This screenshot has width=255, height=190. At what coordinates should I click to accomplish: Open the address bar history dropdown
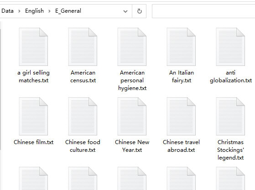point(125,11)
